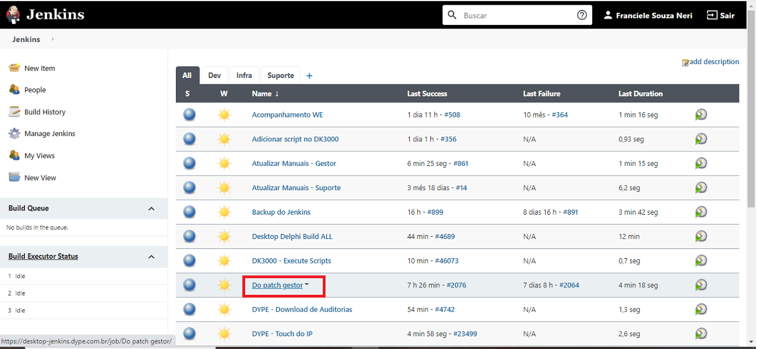Open the New Item sidebar link
This screenshot has width=757, height=349.
click(40, 68)
